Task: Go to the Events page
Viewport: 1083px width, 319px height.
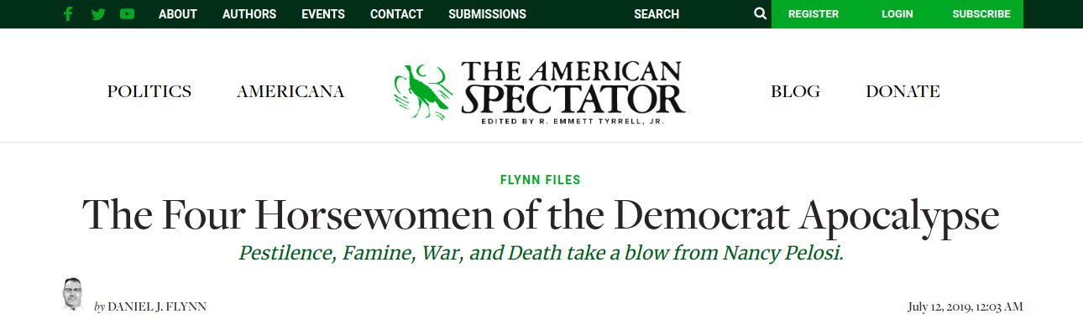Action: click(x=323, y=14)
